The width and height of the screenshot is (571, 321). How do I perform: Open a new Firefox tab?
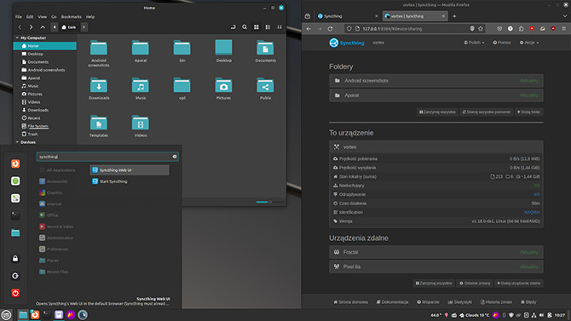click(x=454, y=16)
